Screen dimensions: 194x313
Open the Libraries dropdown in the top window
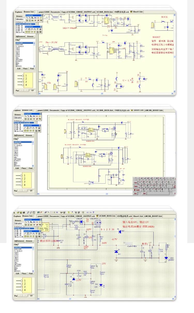tap(20, 19)
